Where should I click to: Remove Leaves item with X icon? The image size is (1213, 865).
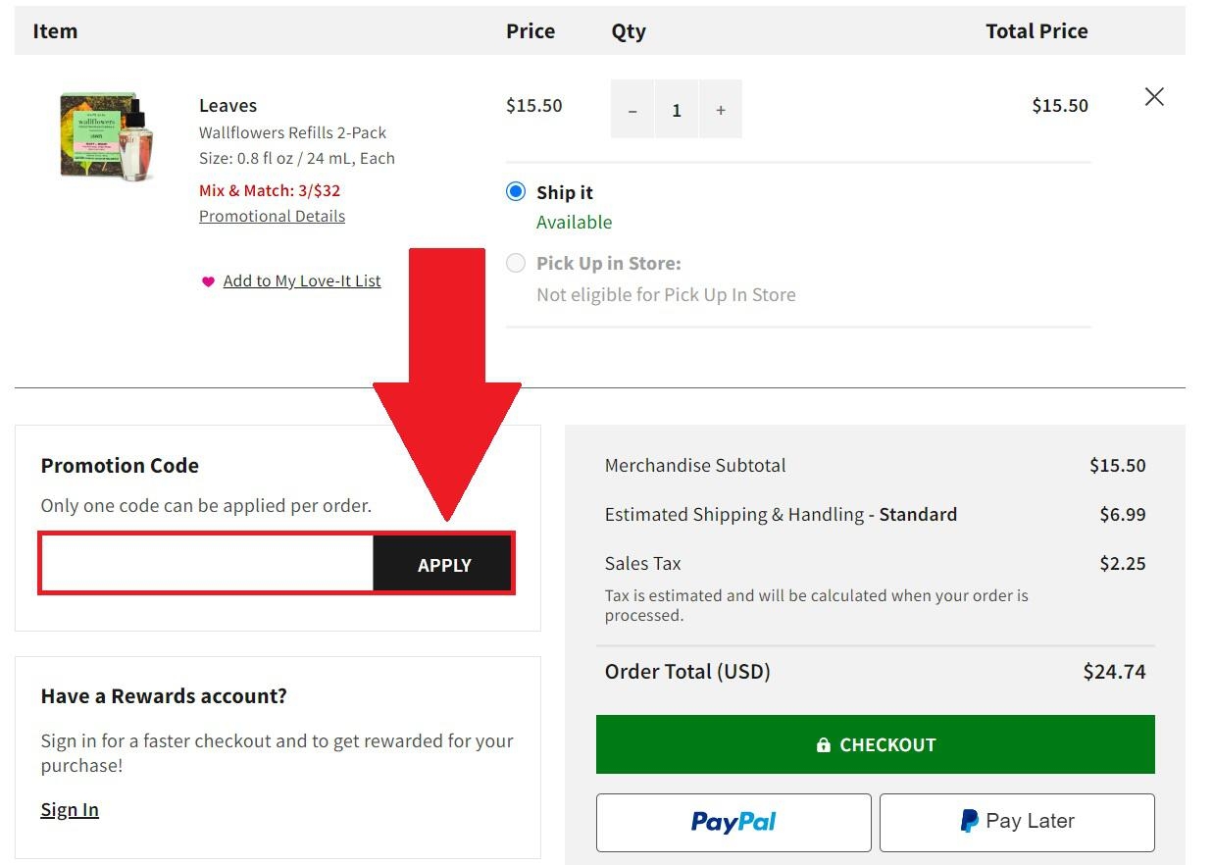click(x=1154, y=96)
